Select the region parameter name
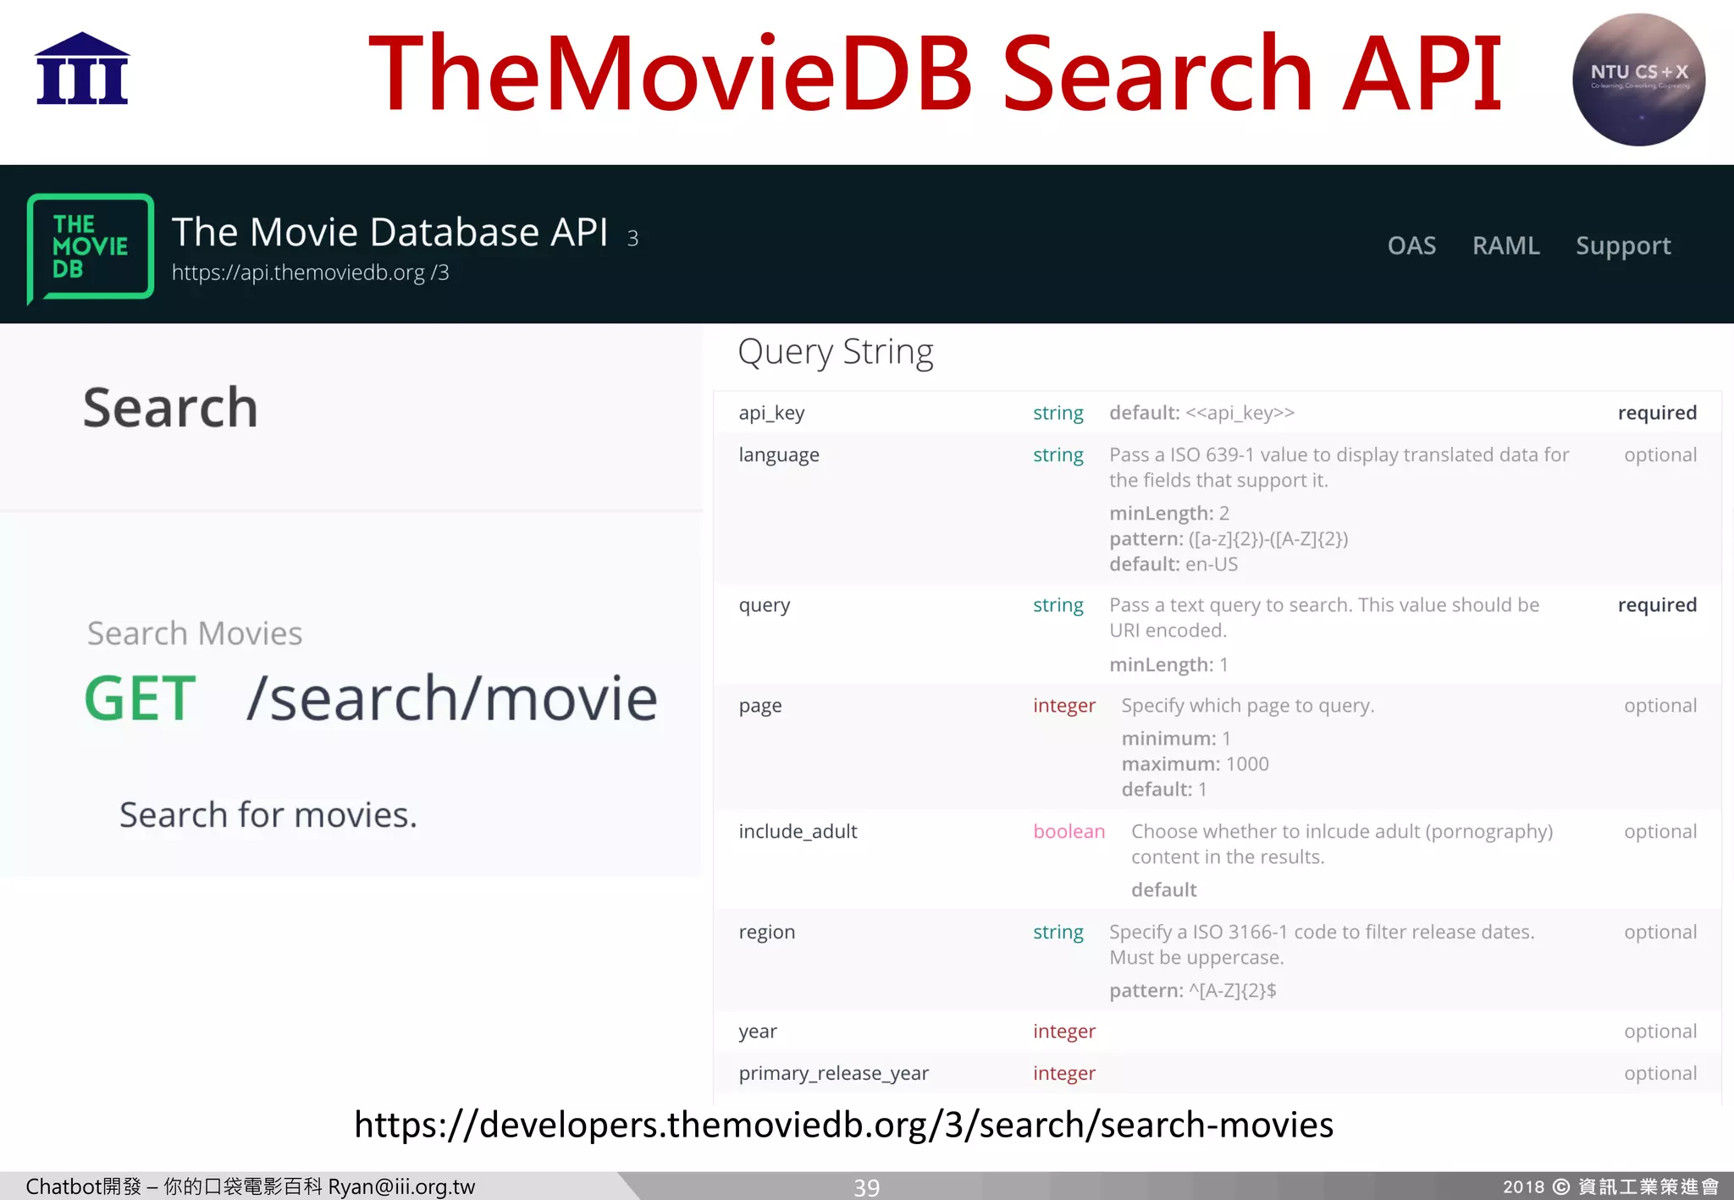Viewport: 1734px width, 1200px height. click(x=767, y=933)
